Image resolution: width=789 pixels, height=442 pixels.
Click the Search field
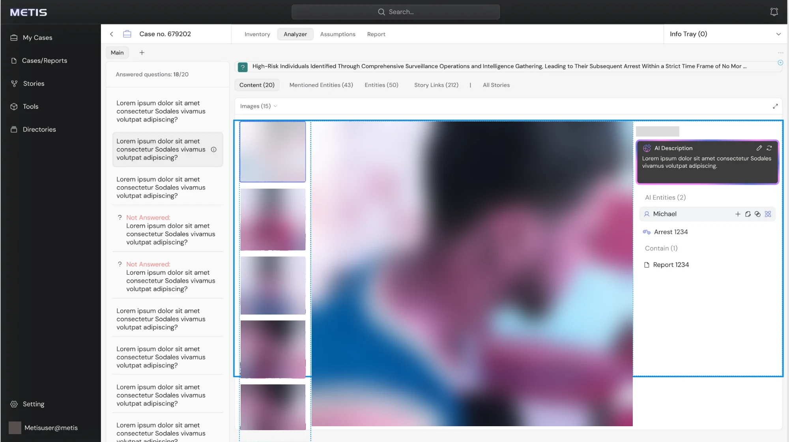tap(395, 12)
